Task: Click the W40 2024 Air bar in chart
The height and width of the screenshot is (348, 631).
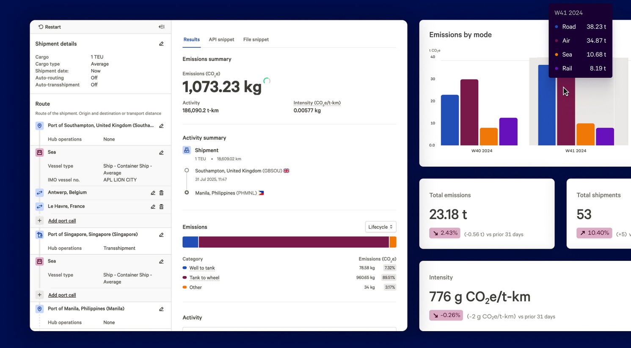Action: pyautogui.click(x=469, y=112)
